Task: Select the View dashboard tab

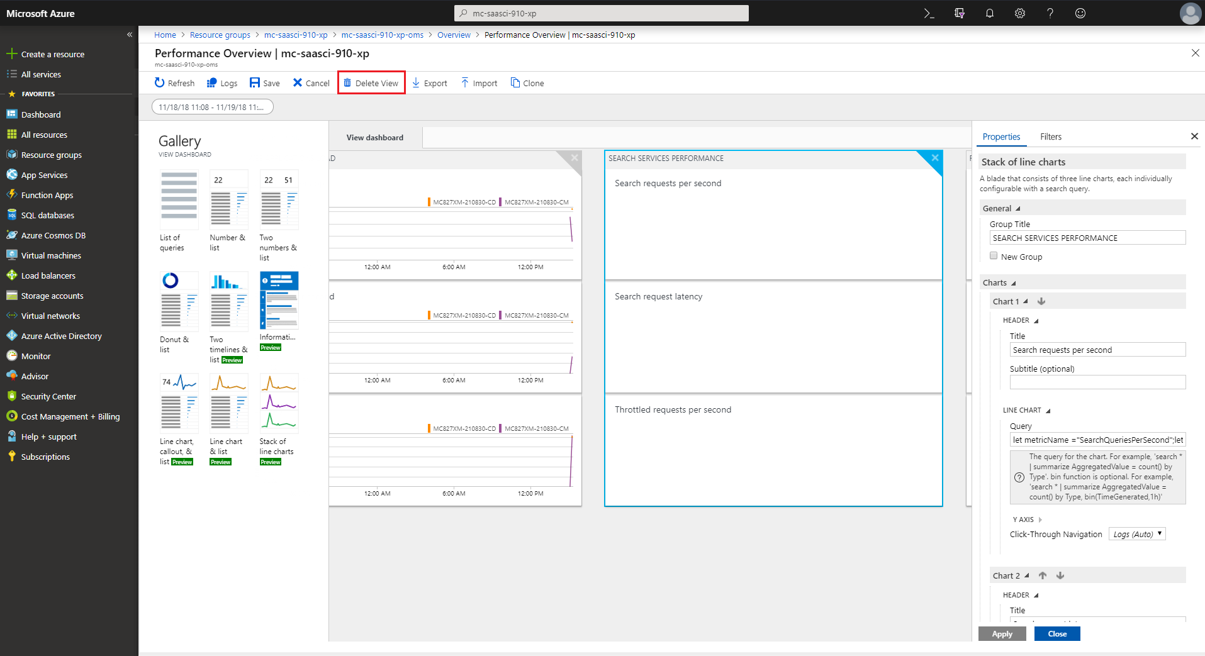Action: (x=375, y=138)
